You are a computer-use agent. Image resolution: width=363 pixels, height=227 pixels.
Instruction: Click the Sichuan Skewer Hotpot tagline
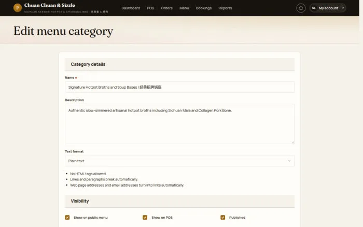[x=66, y=11]
